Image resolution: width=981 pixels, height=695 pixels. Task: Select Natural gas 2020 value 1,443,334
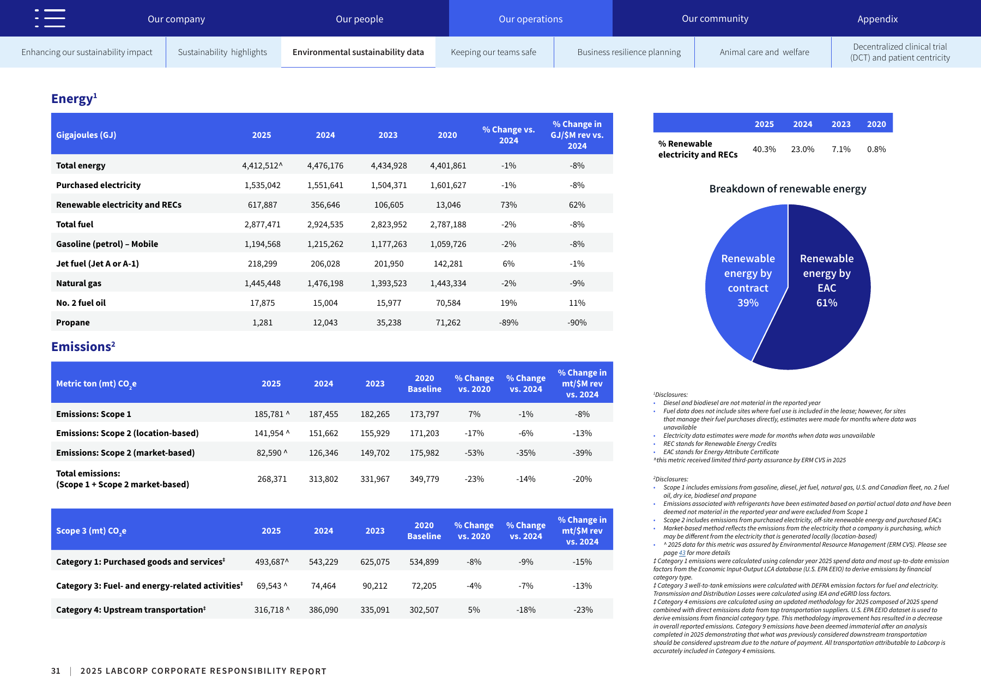coord(448,283)
